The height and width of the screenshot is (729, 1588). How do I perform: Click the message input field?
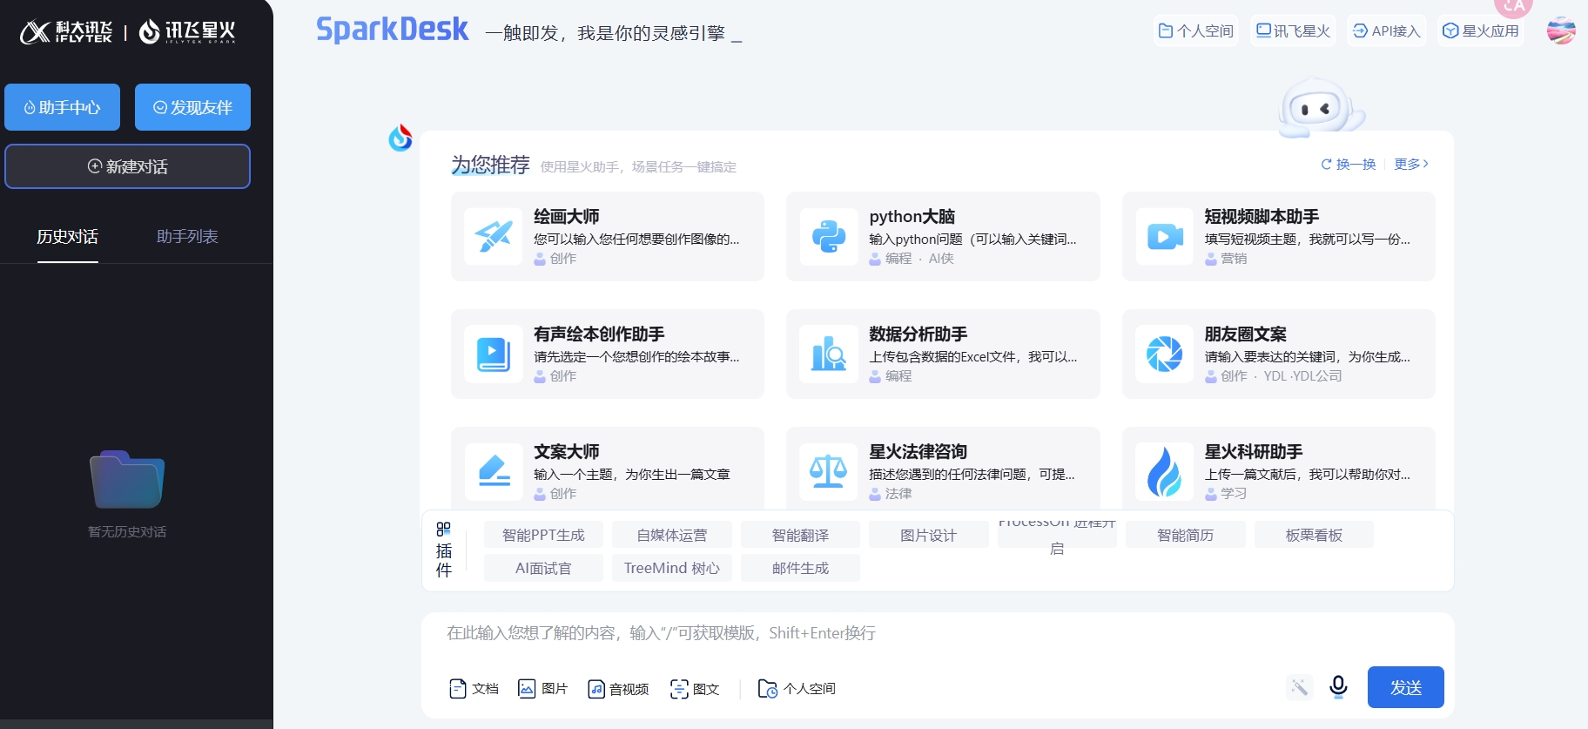(x=938, y=633)
